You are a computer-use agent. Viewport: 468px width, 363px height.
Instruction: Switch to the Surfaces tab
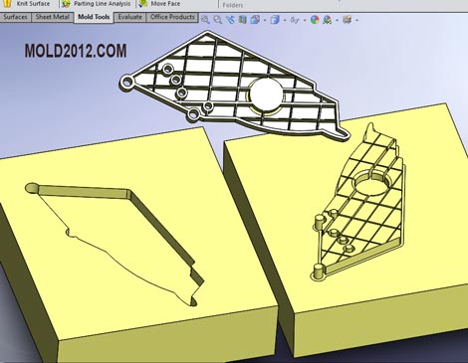point(15,17)
